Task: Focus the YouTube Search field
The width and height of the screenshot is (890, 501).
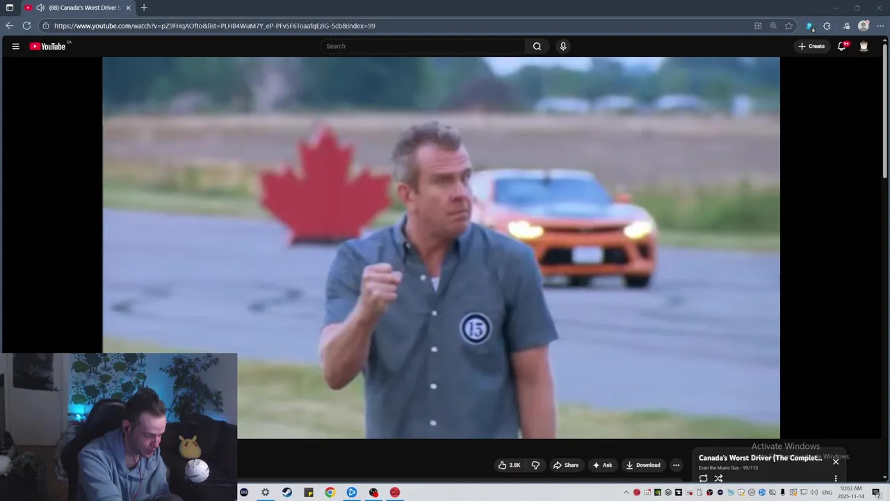Action: coord(423,47)
